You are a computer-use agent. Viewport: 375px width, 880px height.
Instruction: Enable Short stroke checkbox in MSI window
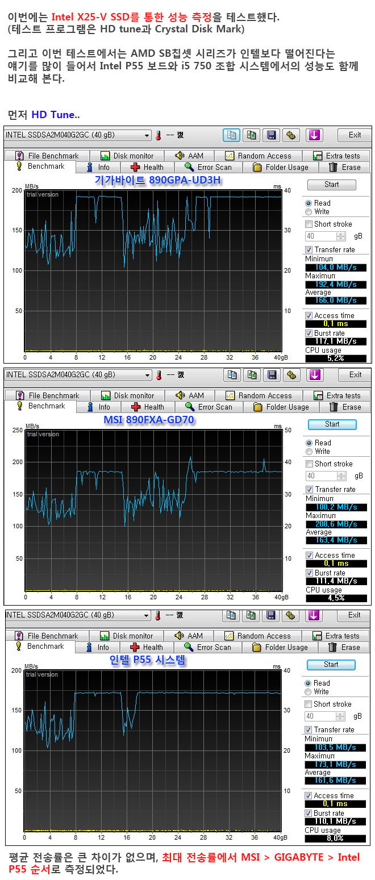[x=309, y=464]
